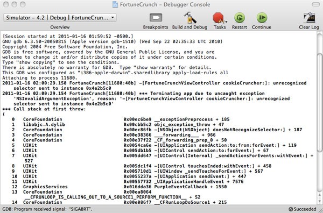Click 'GDB: Program received signal' status text

[x=47, y=209]
